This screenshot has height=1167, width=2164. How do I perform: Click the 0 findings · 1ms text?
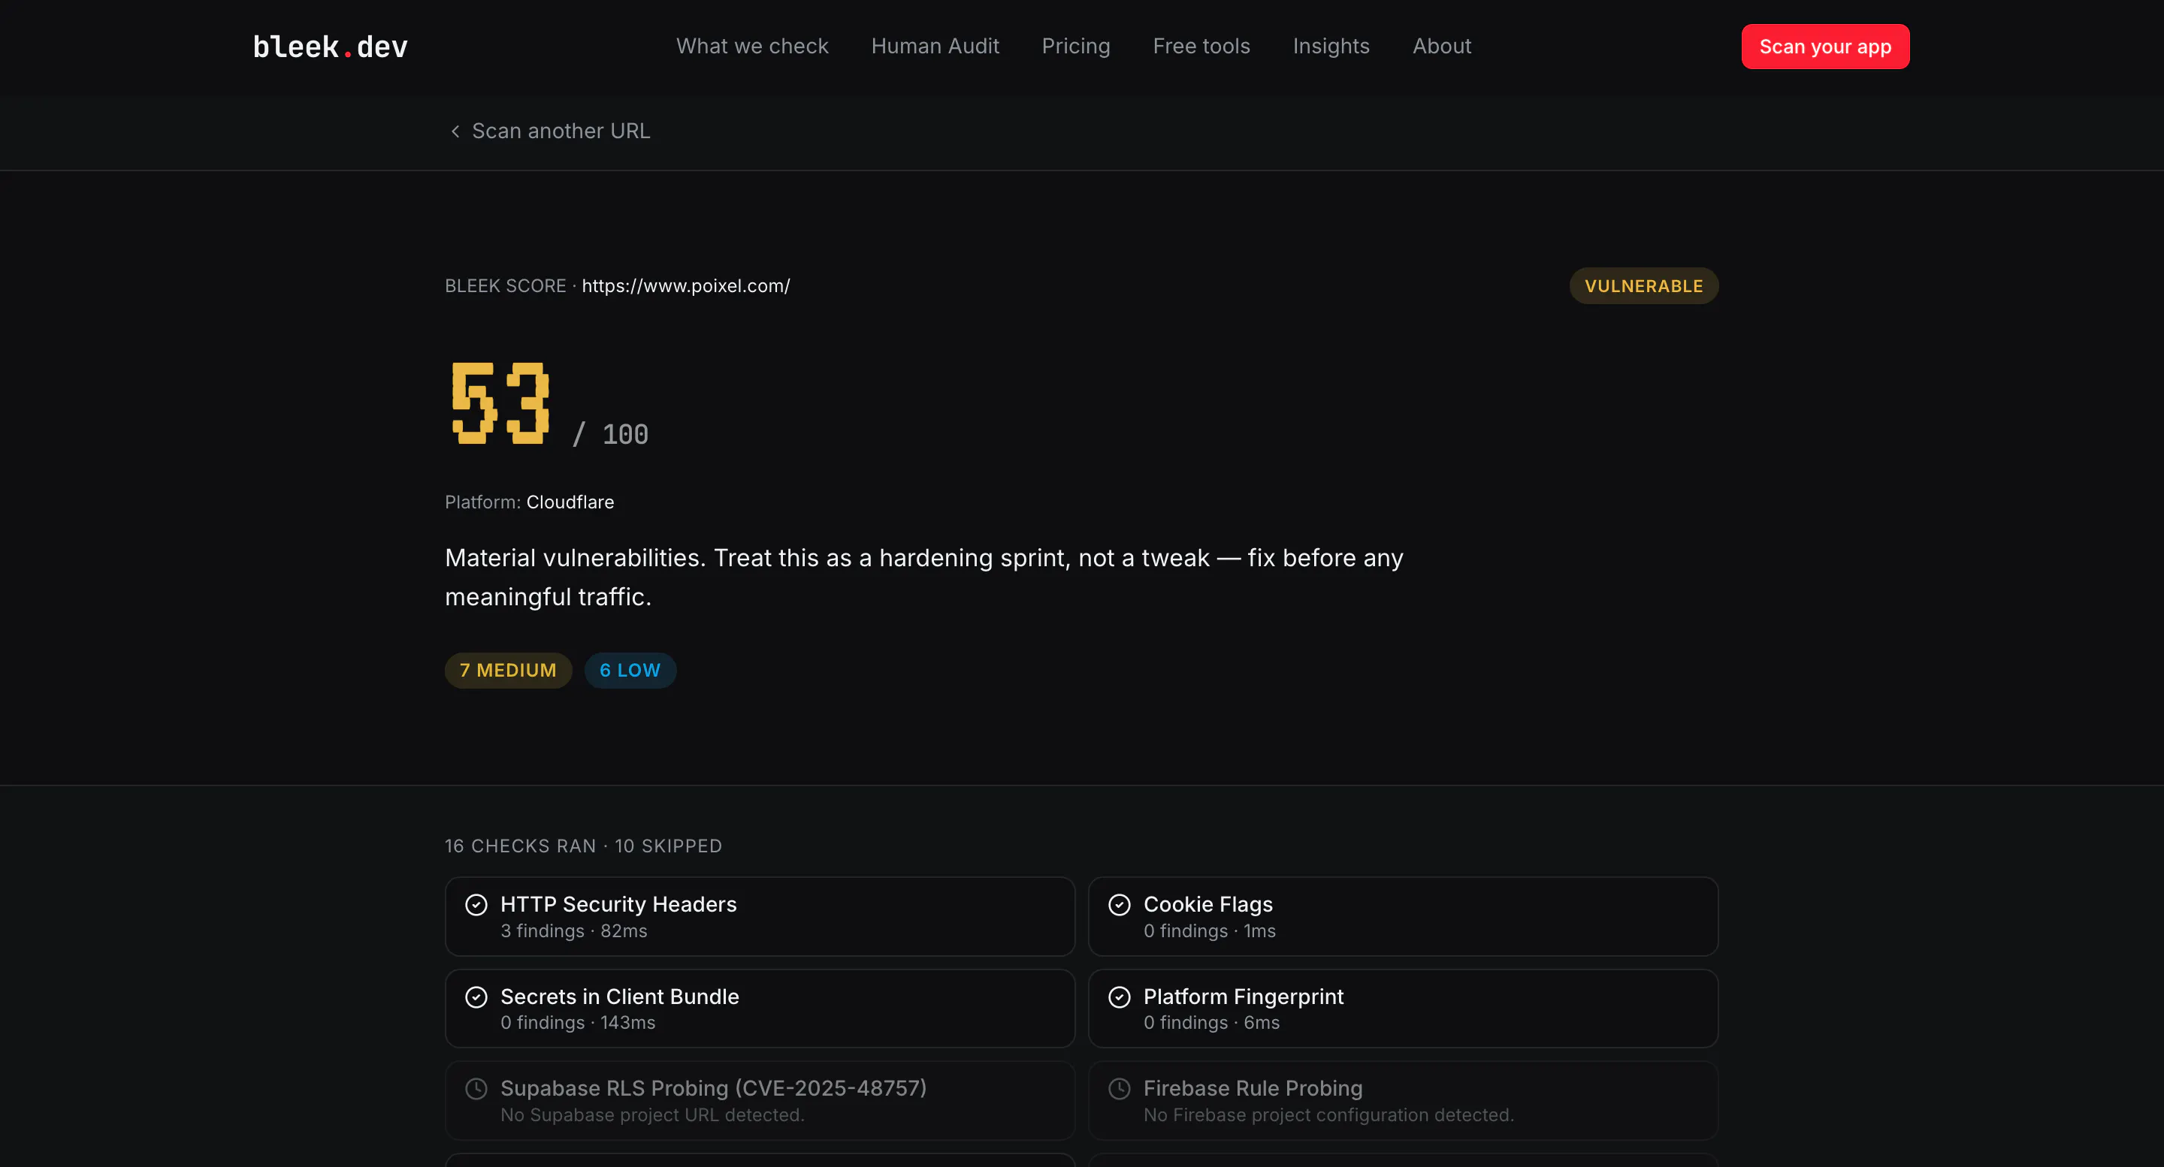tap(1209, 931)
